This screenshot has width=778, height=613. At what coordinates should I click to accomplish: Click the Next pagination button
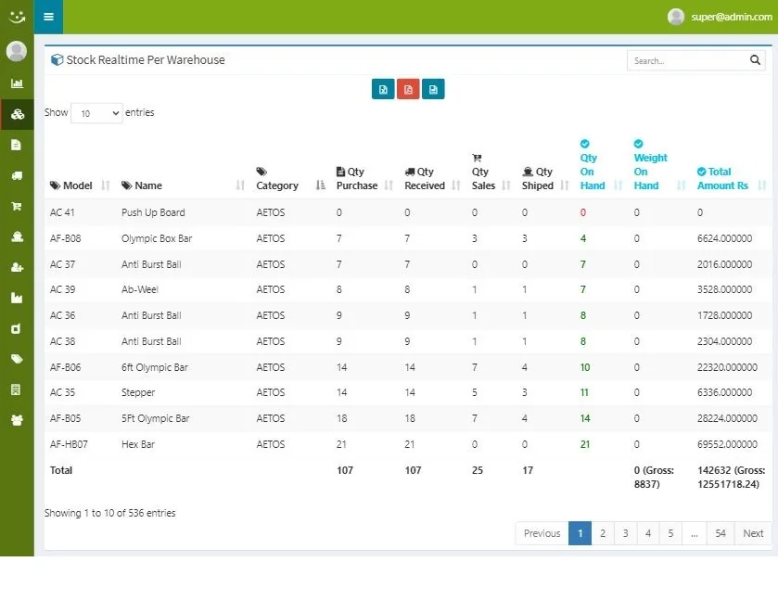[x=753, y=533]
